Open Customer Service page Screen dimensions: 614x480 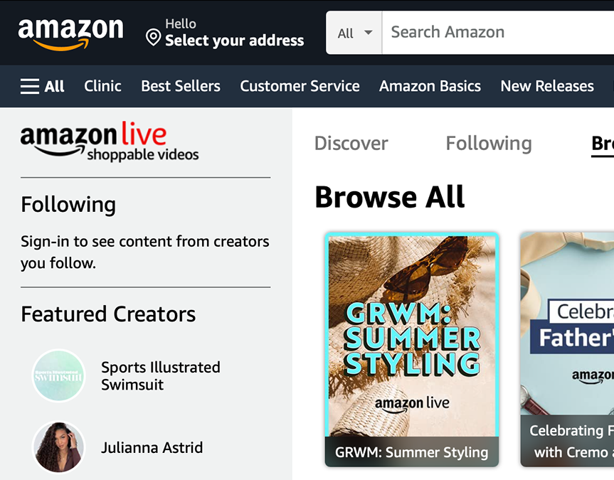pos(300,86)
